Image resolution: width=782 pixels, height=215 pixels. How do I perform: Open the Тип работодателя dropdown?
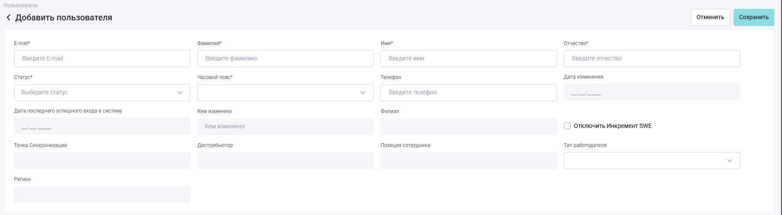652,161
